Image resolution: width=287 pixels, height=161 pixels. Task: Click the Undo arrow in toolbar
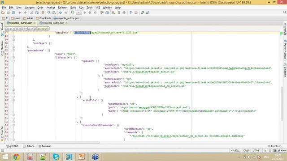coord(20,13)
